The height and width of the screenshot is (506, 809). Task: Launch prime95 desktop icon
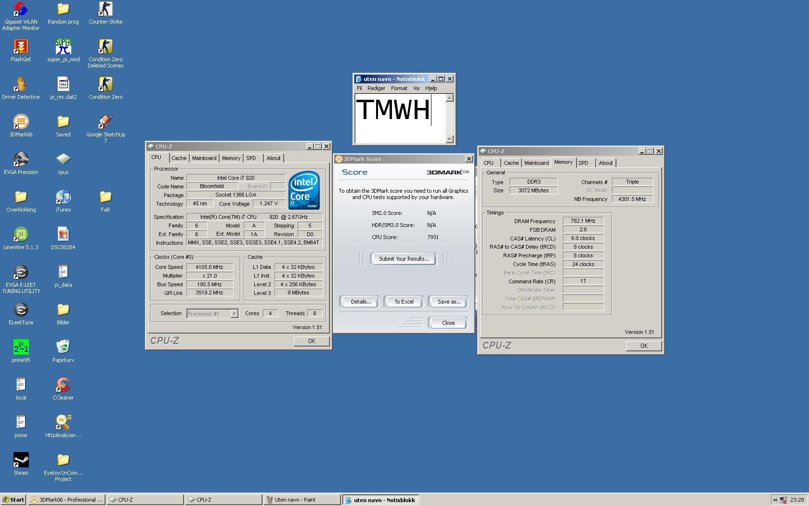coord(21,351)
